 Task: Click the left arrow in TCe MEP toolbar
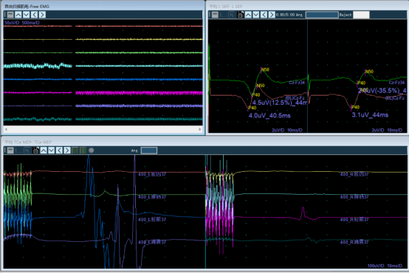(59, 151)
